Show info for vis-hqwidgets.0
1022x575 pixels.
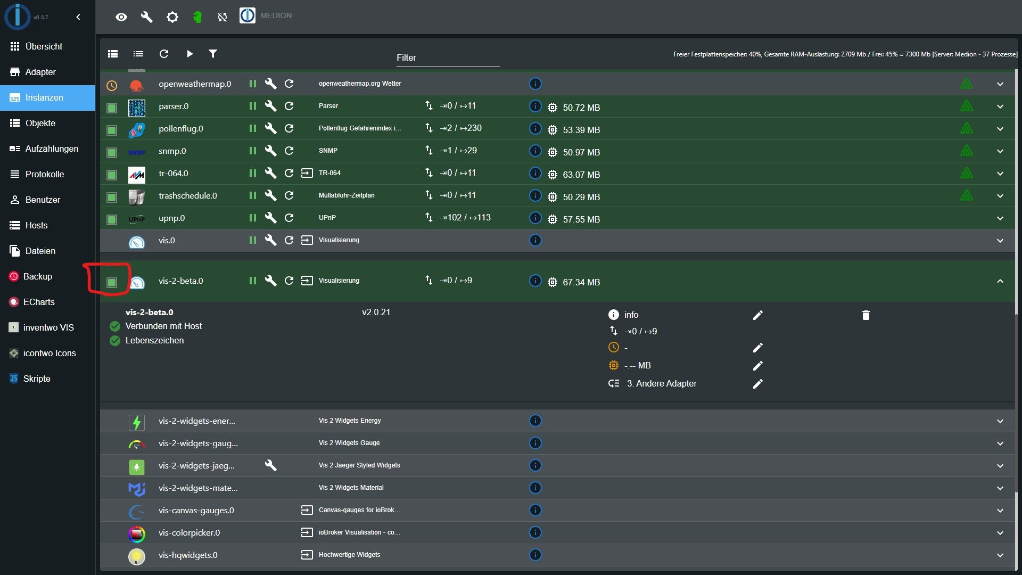(x=535, y=555)
